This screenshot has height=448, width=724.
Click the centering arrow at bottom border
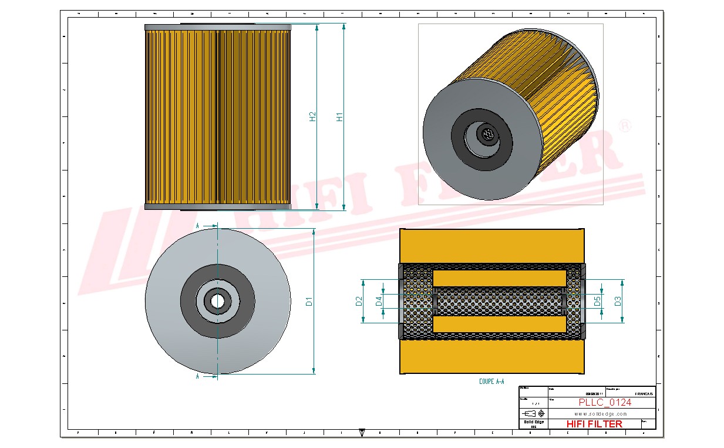click(362, 432)
